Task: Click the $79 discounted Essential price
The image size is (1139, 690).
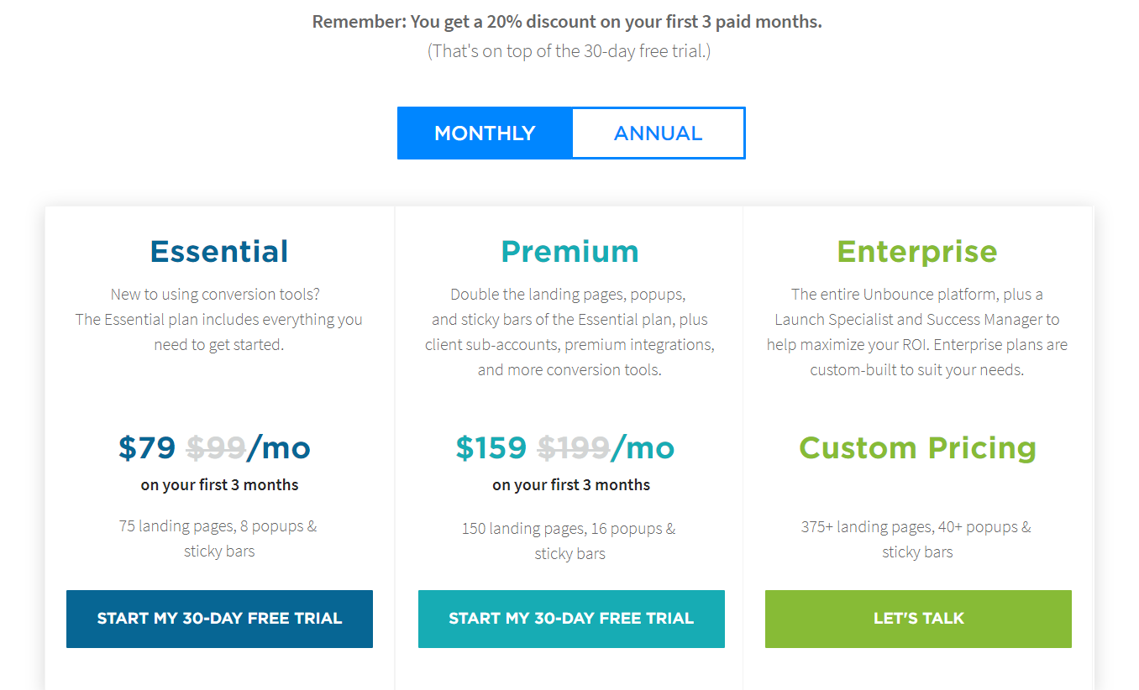Action: pyautogui.click(x=146, y=448)
